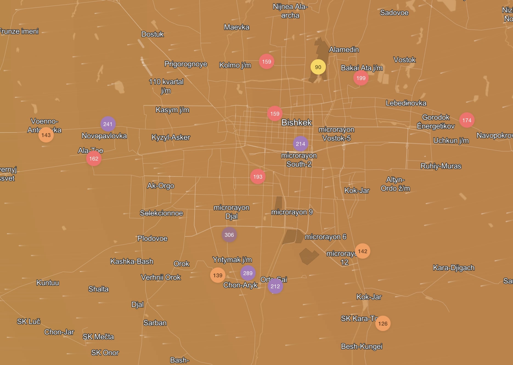
Task: Click the orange 139 marker near Chon-Aryk
Action: coord(218,275)
